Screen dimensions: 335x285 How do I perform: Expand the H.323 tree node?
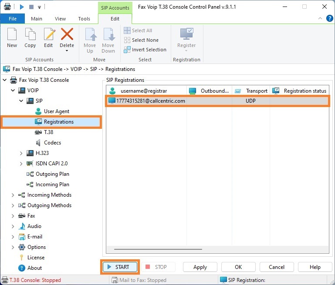click(21, 153)
